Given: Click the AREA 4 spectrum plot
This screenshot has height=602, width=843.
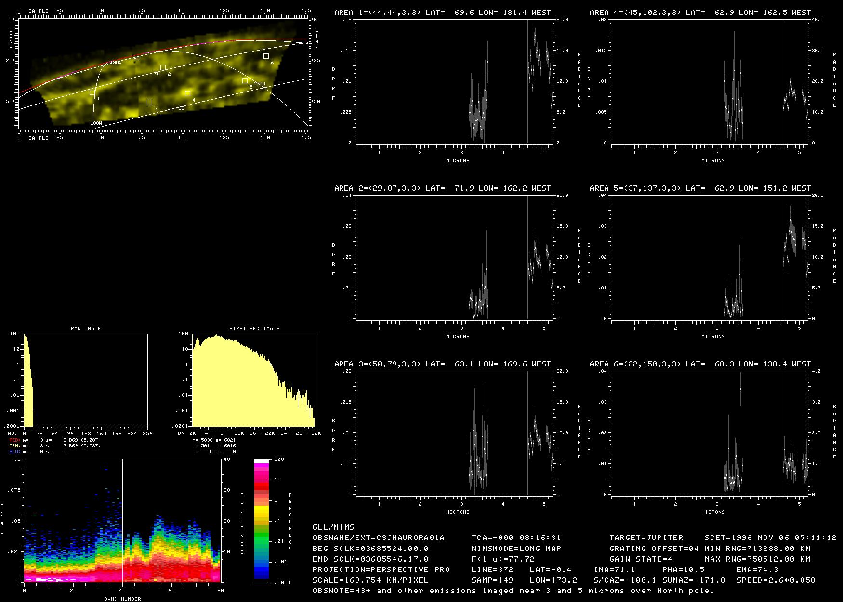Looking at the screenshot, I should point(710,81).
